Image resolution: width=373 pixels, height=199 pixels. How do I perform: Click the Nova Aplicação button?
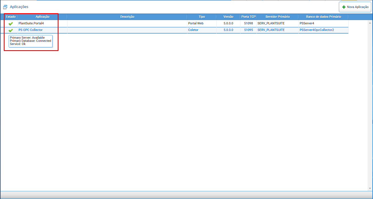click(355, 7)
